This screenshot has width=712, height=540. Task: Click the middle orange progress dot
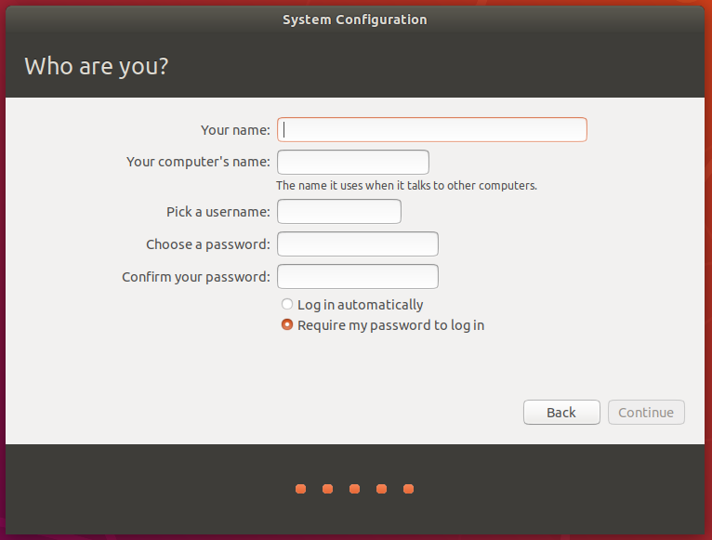(354, 489)
